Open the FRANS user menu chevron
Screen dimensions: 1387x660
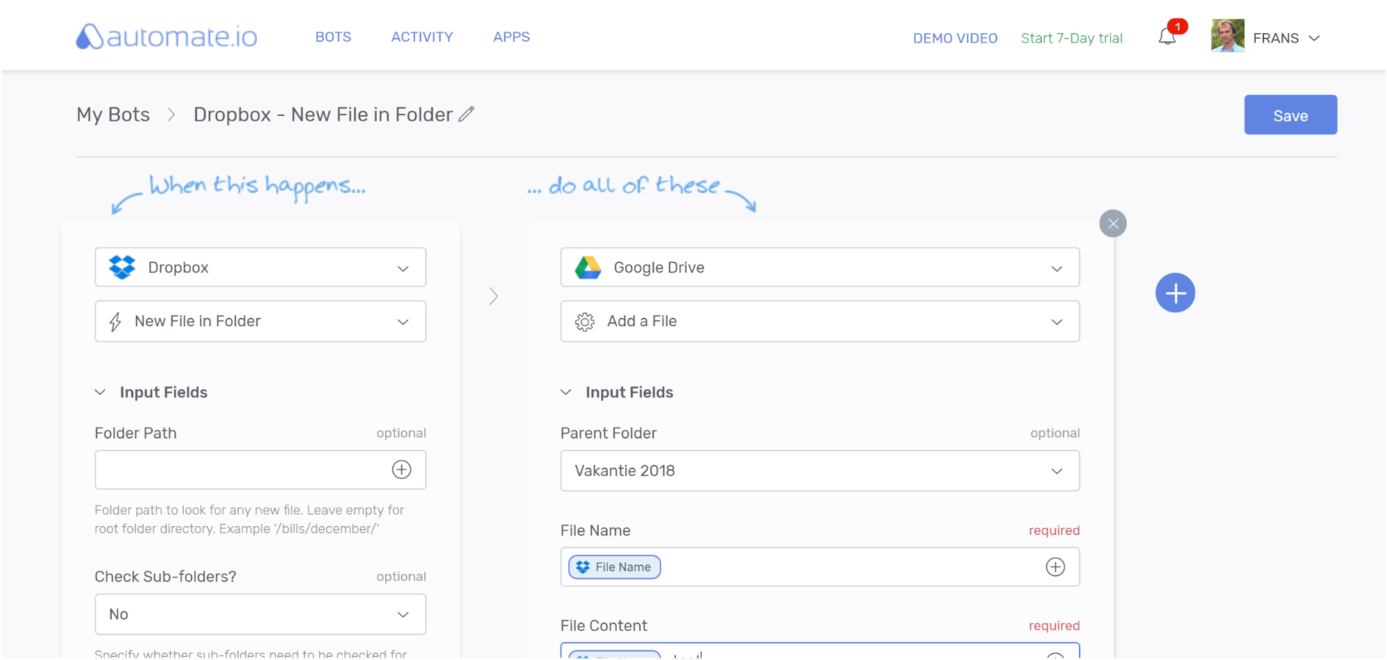[x=1314, y=38]
